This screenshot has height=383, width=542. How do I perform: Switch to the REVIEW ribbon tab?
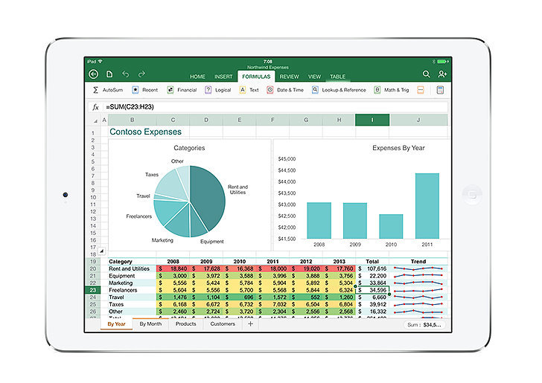tap(289, 77)
